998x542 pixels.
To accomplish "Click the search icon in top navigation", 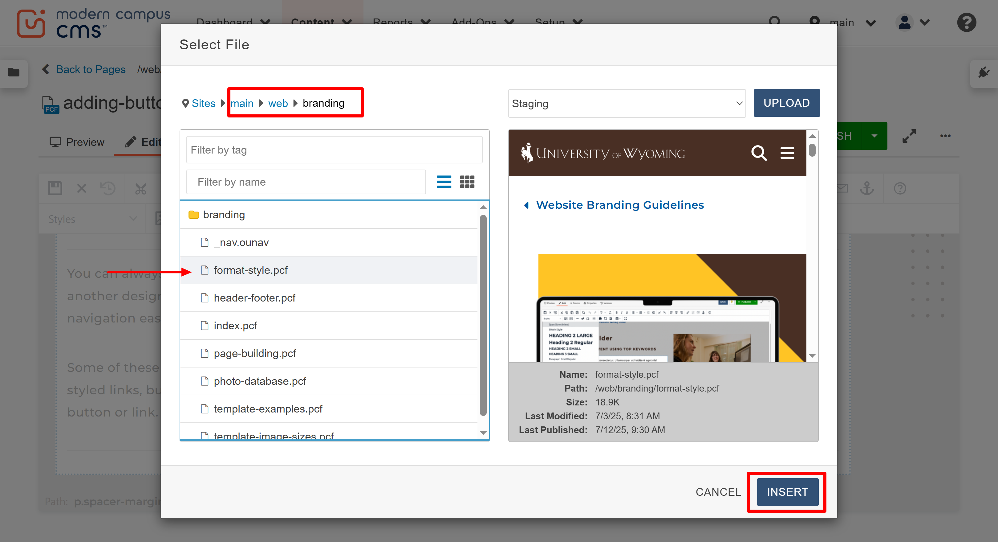I will 774,22.
